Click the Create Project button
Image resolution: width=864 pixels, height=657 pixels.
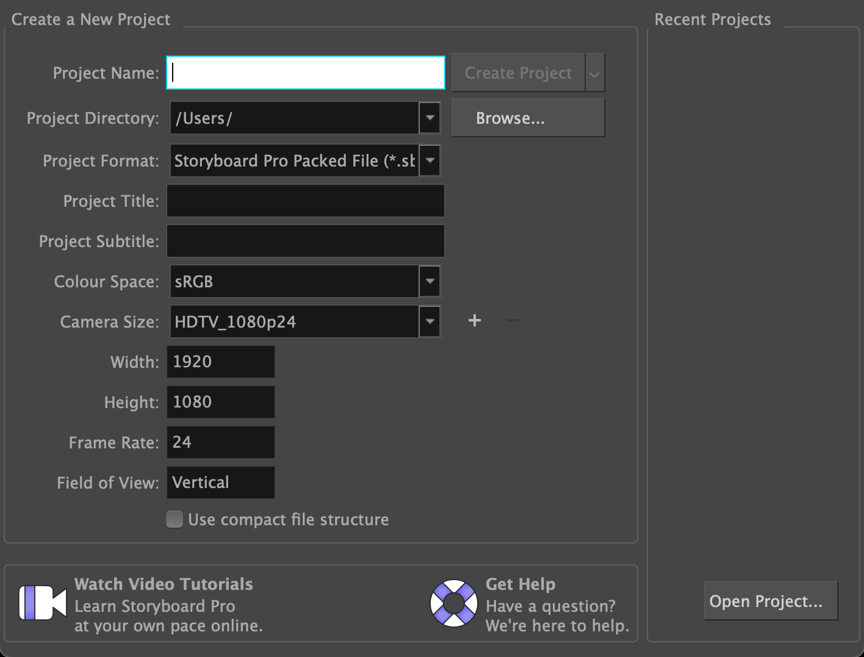518,73
